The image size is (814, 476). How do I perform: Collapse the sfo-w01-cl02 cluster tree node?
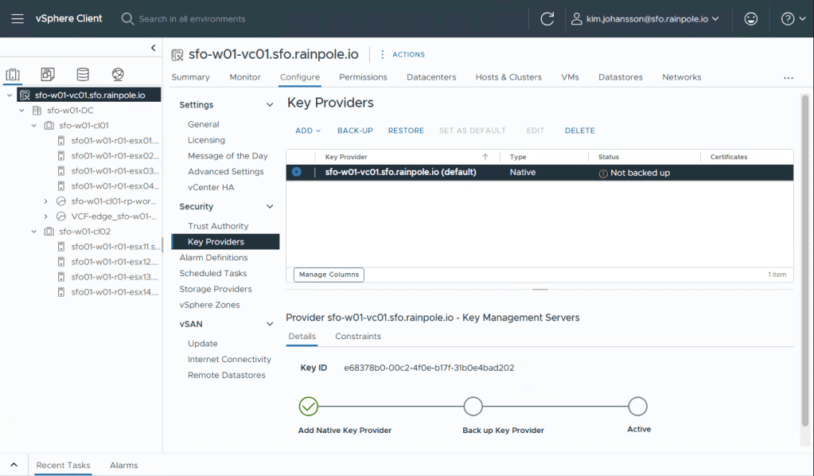click(x=34, y=232)
